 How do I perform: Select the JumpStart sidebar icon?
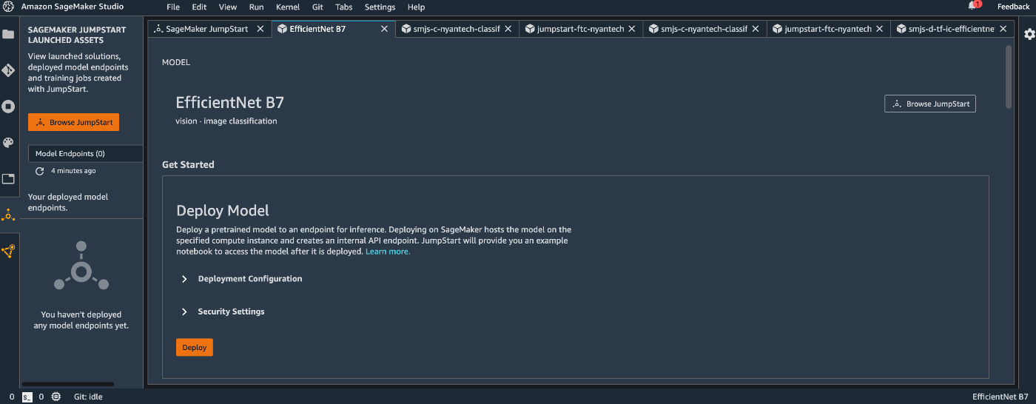(8, 215)
